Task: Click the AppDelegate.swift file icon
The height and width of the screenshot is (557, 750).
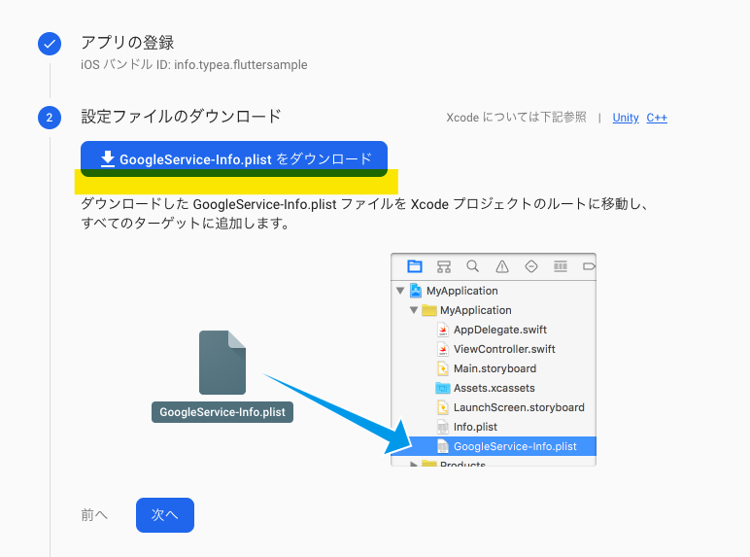Action: (x=443, y=330)
